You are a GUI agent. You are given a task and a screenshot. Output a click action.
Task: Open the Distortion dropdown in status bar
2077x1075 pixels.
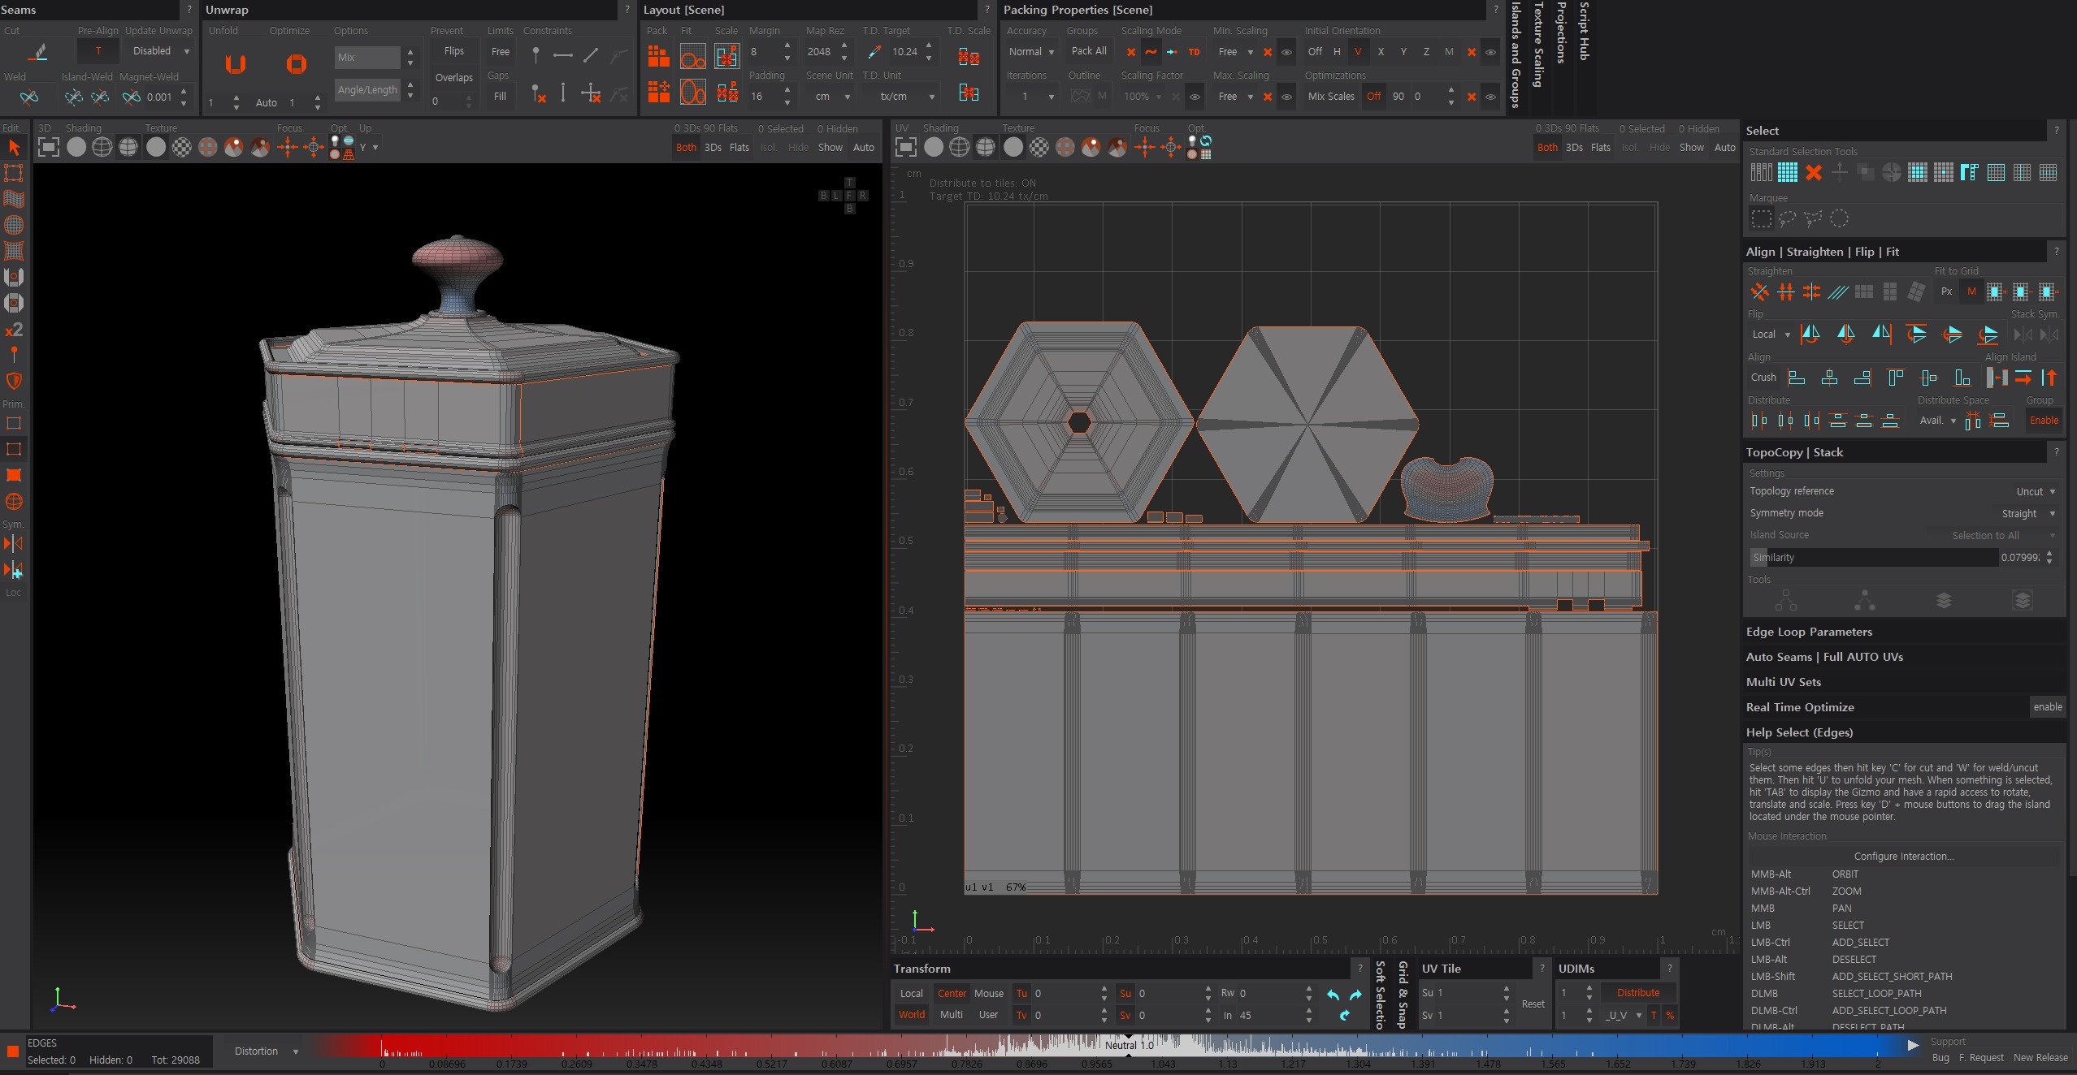tap(266, 1051)
